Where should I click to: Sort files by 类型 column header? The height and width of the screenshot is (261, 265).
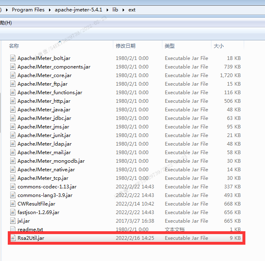click(170, 46)
